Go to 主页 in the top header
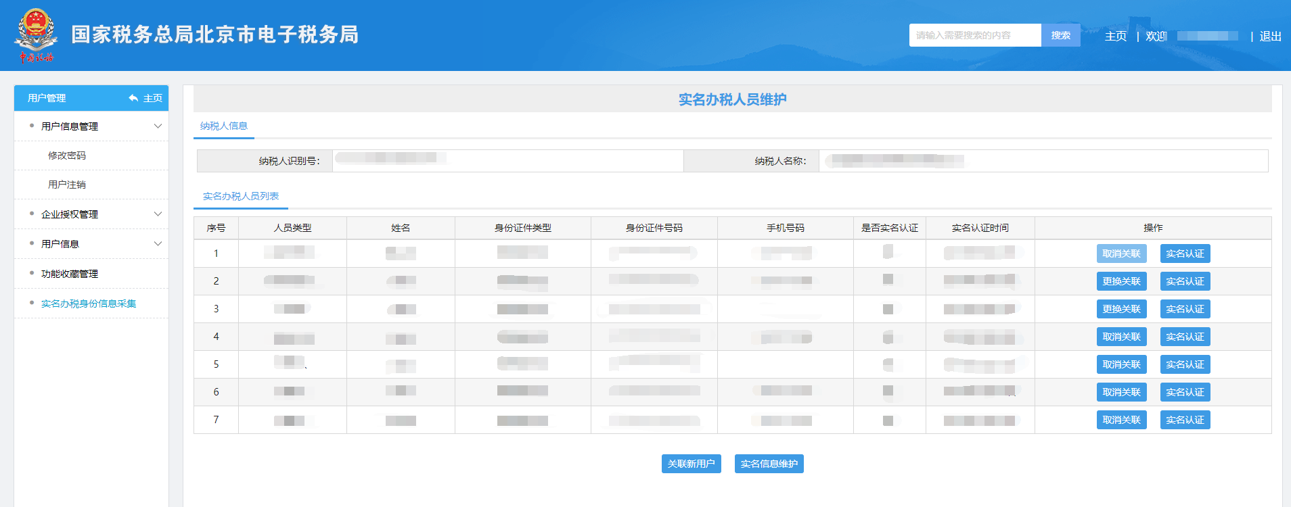 tap(1116, 36)
